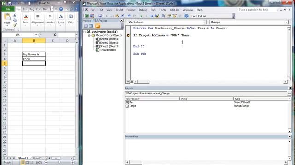Open Excel File tab
Image resolution: width=295 pixels, height=165 pixels.
point(8,9)
